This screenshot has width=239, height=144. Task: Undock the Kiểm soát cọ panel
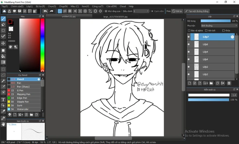point(234,89)
